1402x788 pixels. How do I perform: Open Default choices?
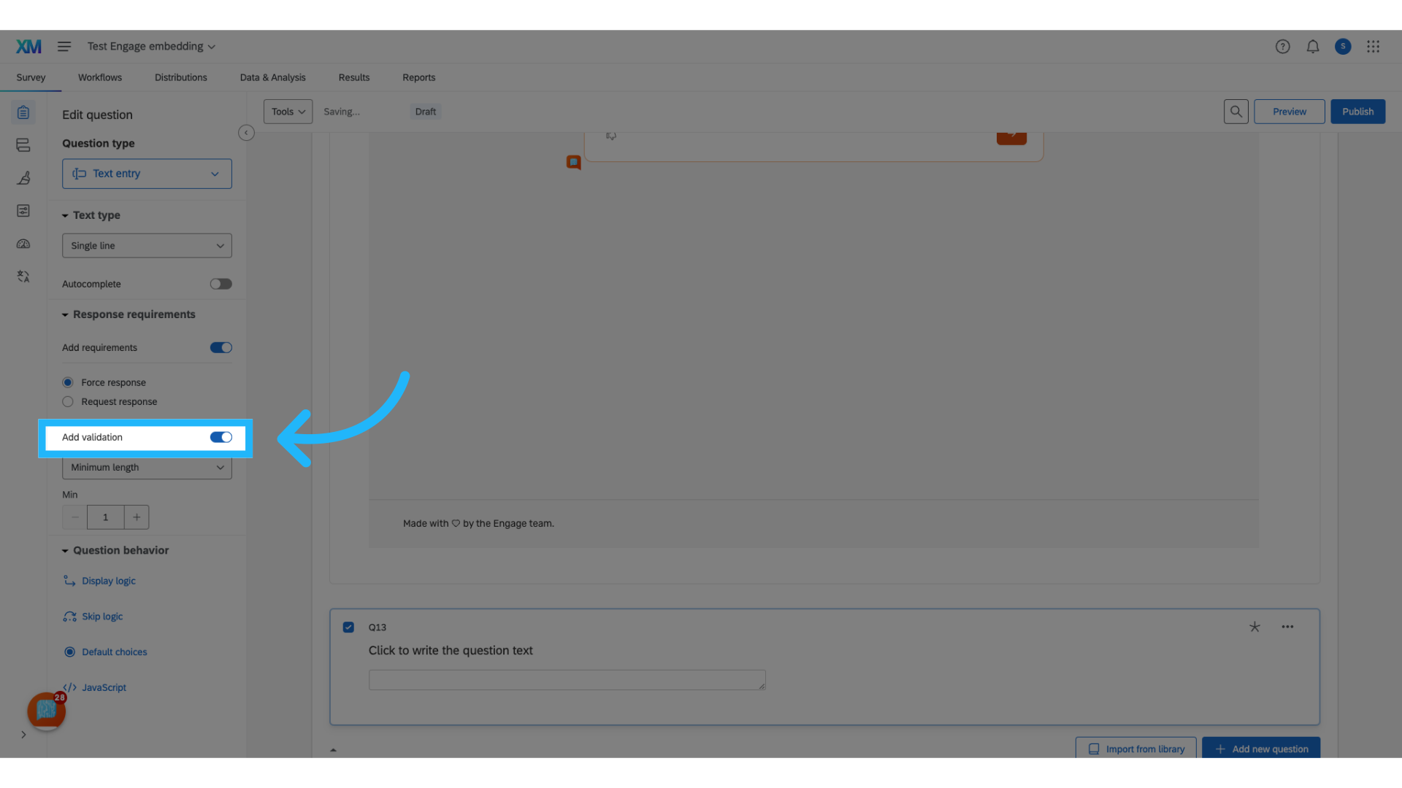pyautogui.click(x=105, y=652)
